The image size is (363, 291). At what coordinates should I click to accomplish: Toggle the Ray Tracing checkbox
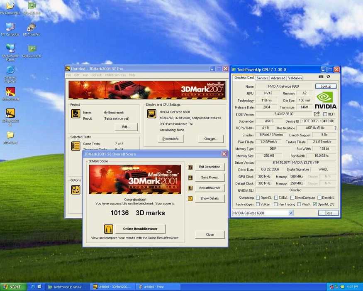point(276,204)
